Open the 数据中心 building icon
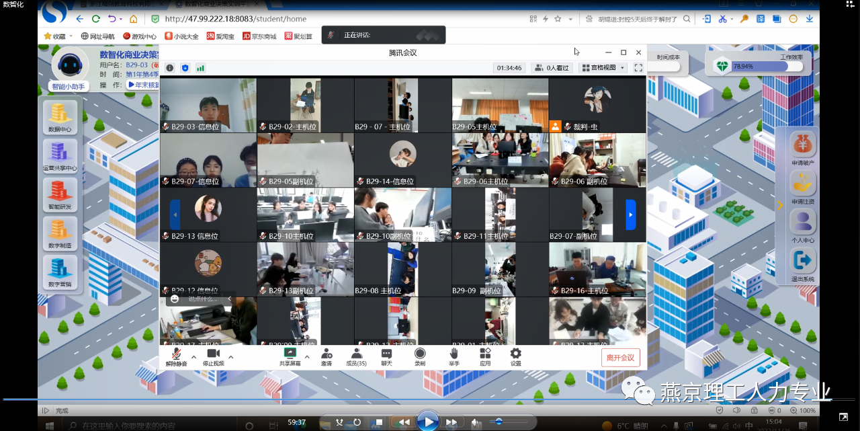The height and width of the screenshot is (431, 860). pos(60,116)
